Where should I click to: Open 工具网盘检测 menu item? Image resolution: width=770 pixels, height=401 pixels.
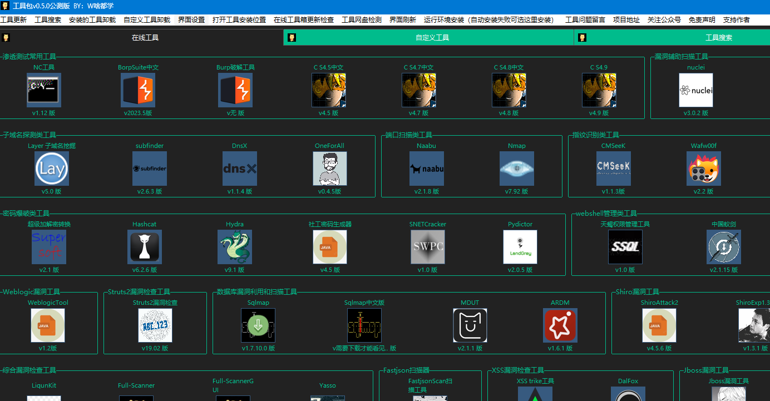tap(362, 19)
